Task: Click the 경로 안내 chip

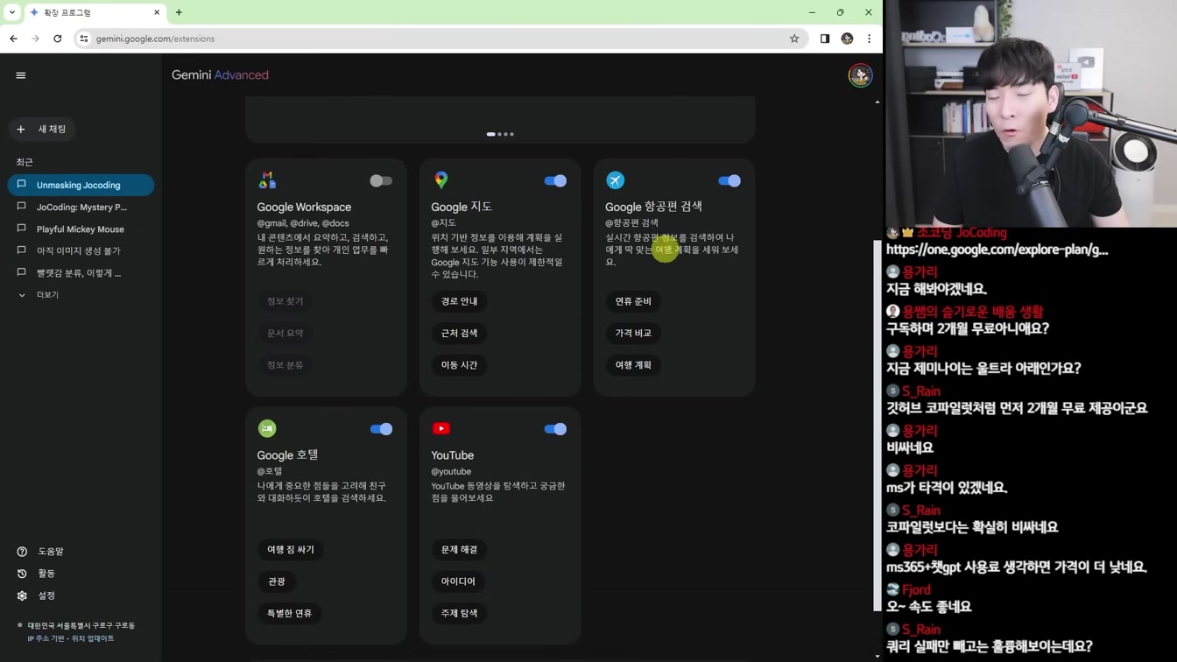Action: 460,301
